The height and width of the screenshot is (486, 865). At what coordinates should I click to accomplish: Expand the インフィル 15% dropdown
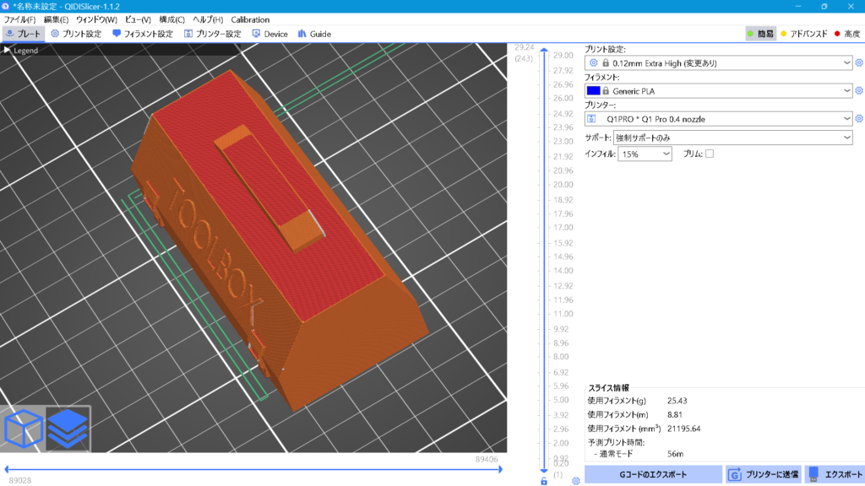pyautogui.click(x=645, y=154)
